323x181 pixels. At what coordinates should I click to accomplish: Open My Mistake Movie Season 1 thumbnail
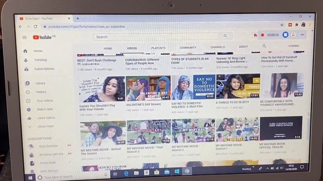[x=237, y=129]
